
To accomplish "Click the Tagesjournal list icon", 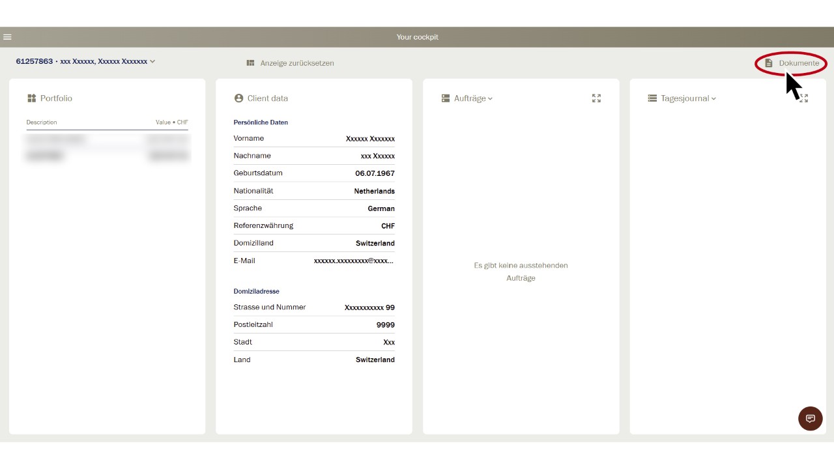I will (652, 98).
